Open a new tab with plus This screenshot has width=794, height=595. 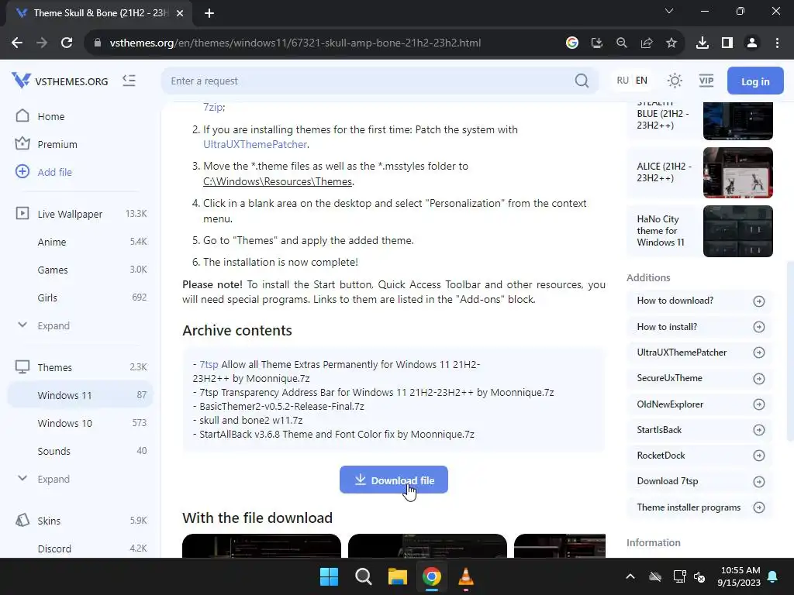pyautogui.click(x=209, y=13)
